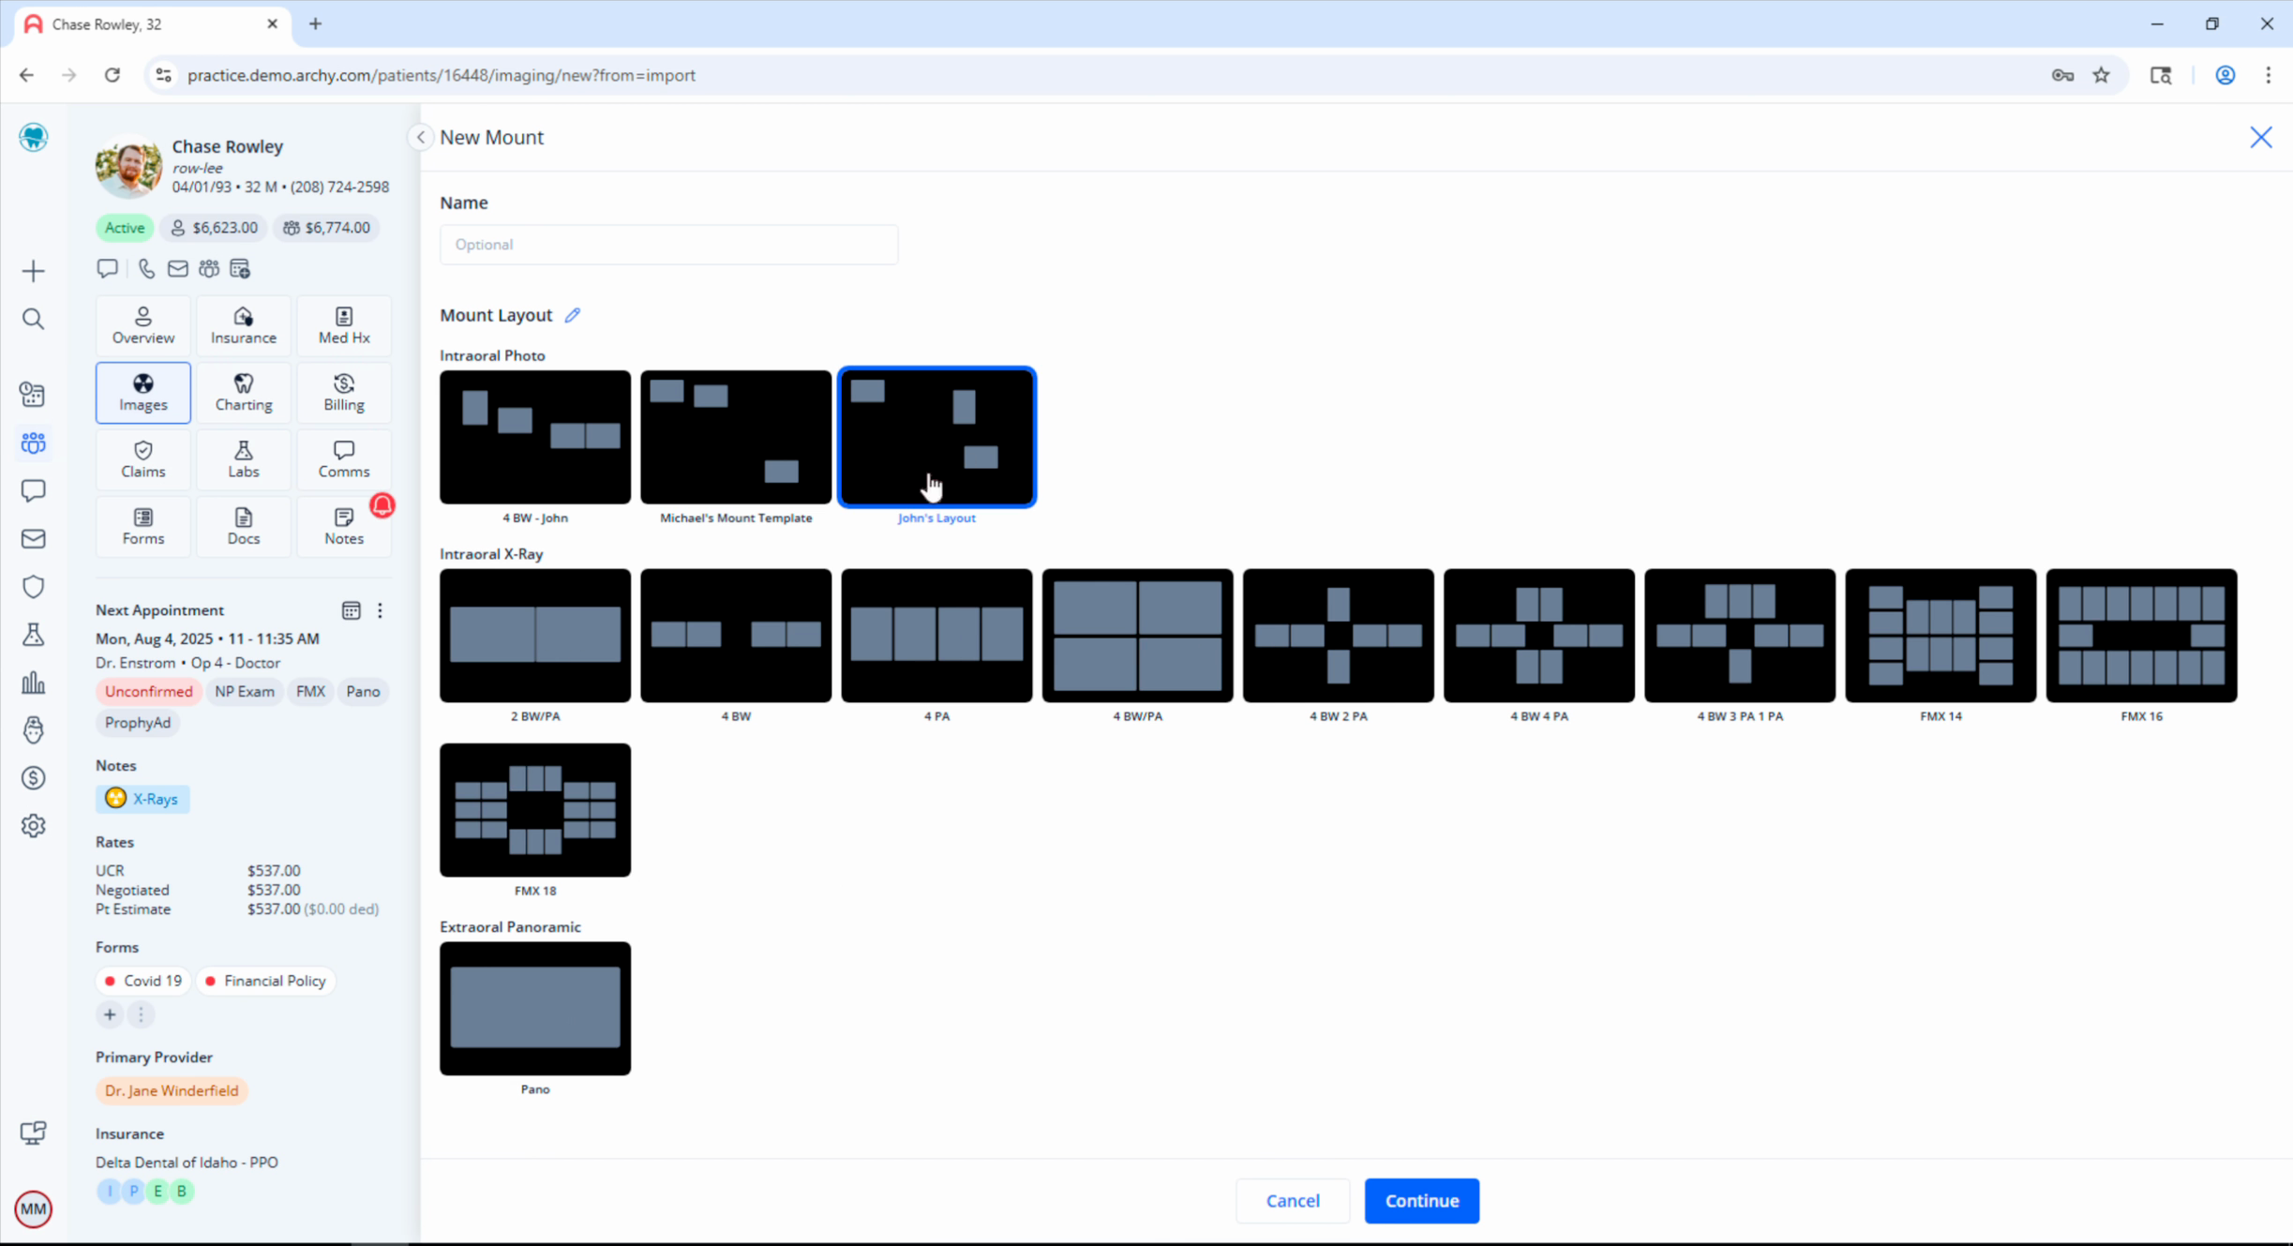Click the patient message bubble icon
The height and width of the screenshot is (1246, 2293).
(108, 269)
